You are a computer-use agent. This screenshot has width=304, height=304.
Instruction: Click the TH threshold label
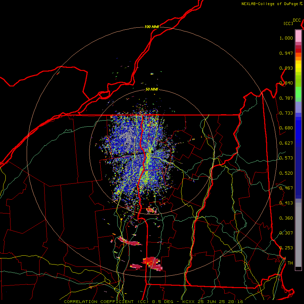(x=290, y=263)
